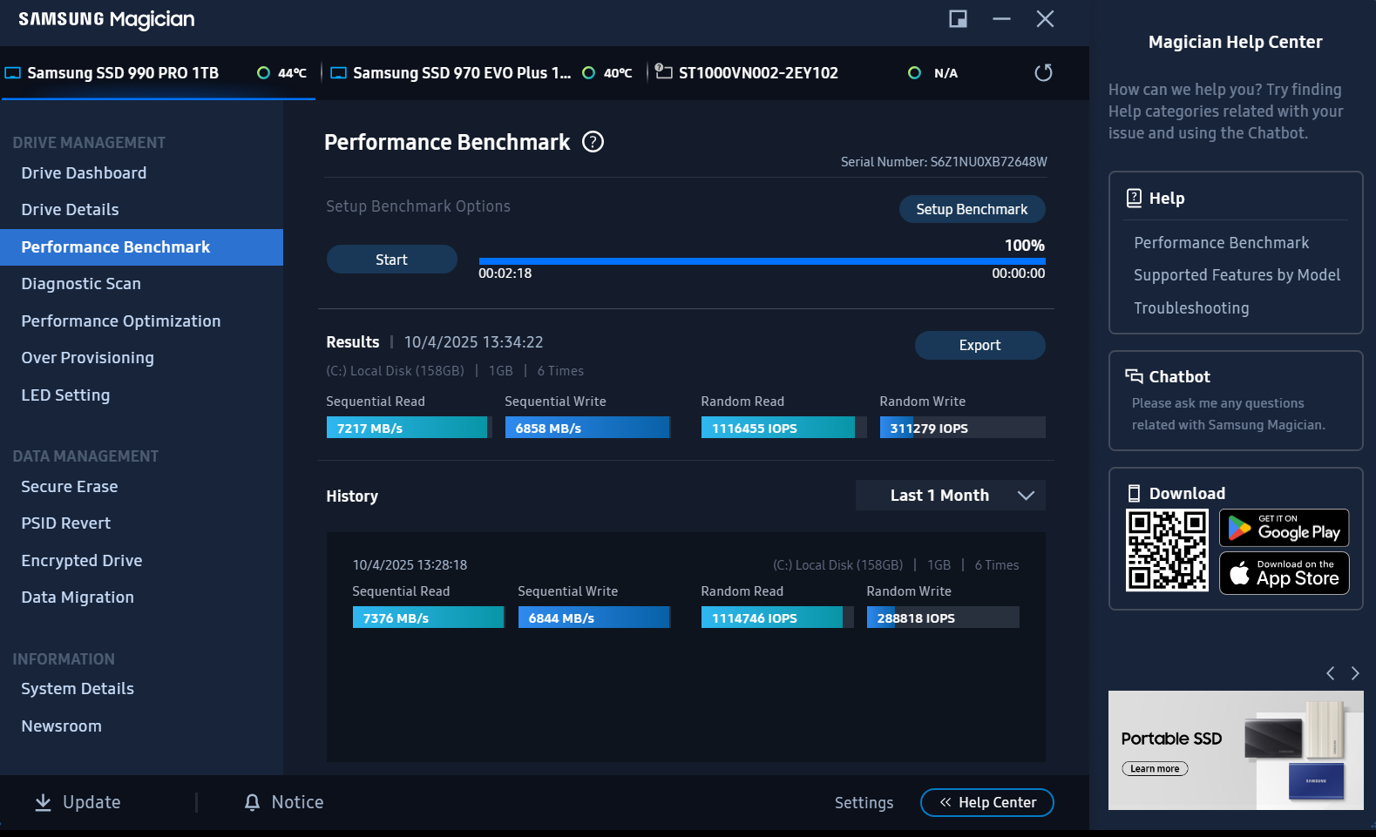
Task: Click the Setup Benchmark button
Action: coord(972,209)
